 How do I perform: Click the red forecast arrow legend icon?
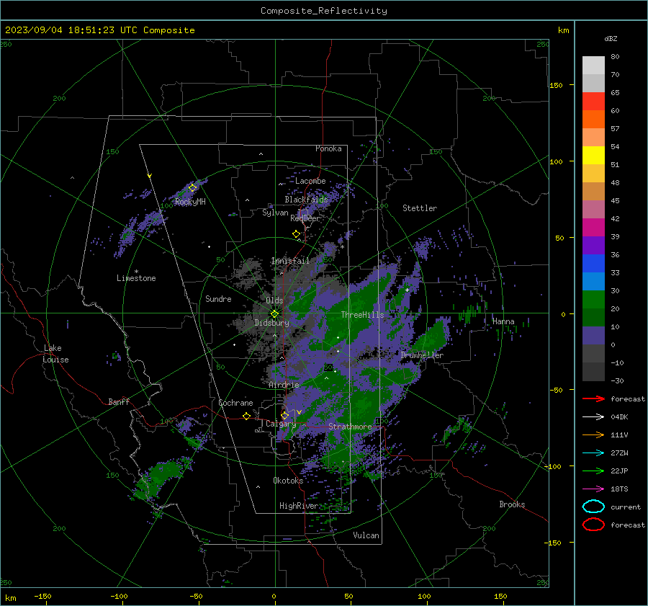593,398
